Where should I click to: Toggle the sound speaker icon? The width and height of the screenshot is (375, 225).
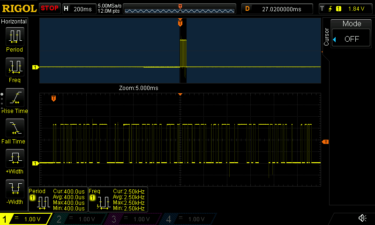[x=362, y=218]
